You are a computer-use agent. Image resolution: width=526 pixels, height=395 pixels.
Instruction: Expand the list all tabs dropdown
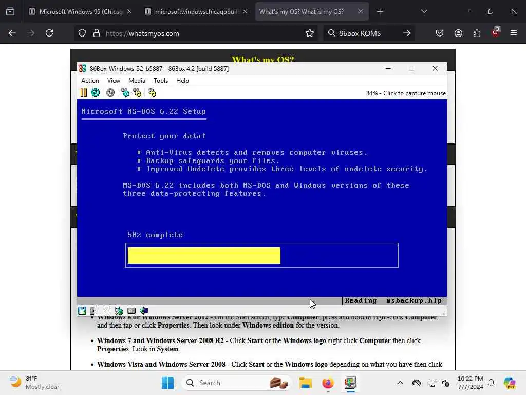(x=424, y=11)
